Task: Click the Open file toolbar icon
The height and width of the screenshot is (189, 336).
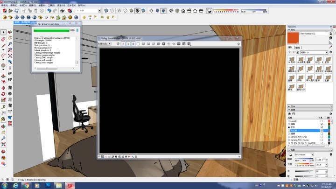Action: (x=10, y=10)
